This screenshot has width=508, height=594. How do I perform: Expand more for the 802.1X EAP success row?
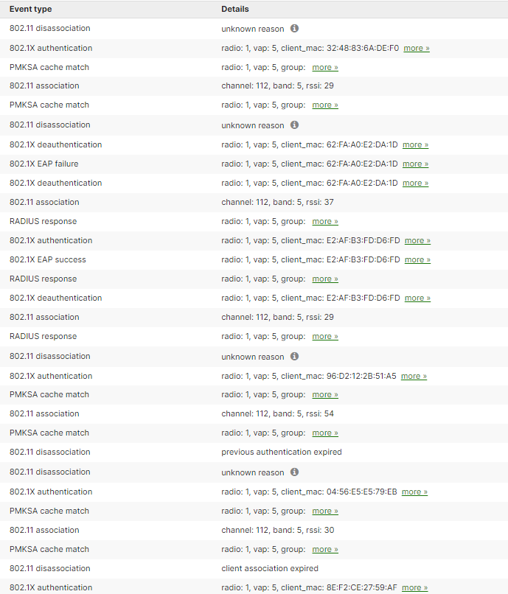[417, 260]
